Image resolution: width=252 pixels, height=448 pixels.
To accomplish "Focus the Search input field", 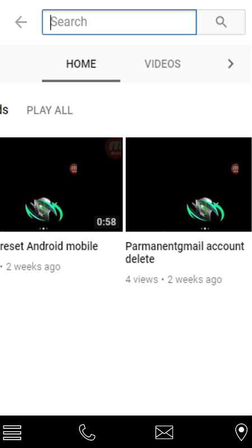I will click(119, 22).
